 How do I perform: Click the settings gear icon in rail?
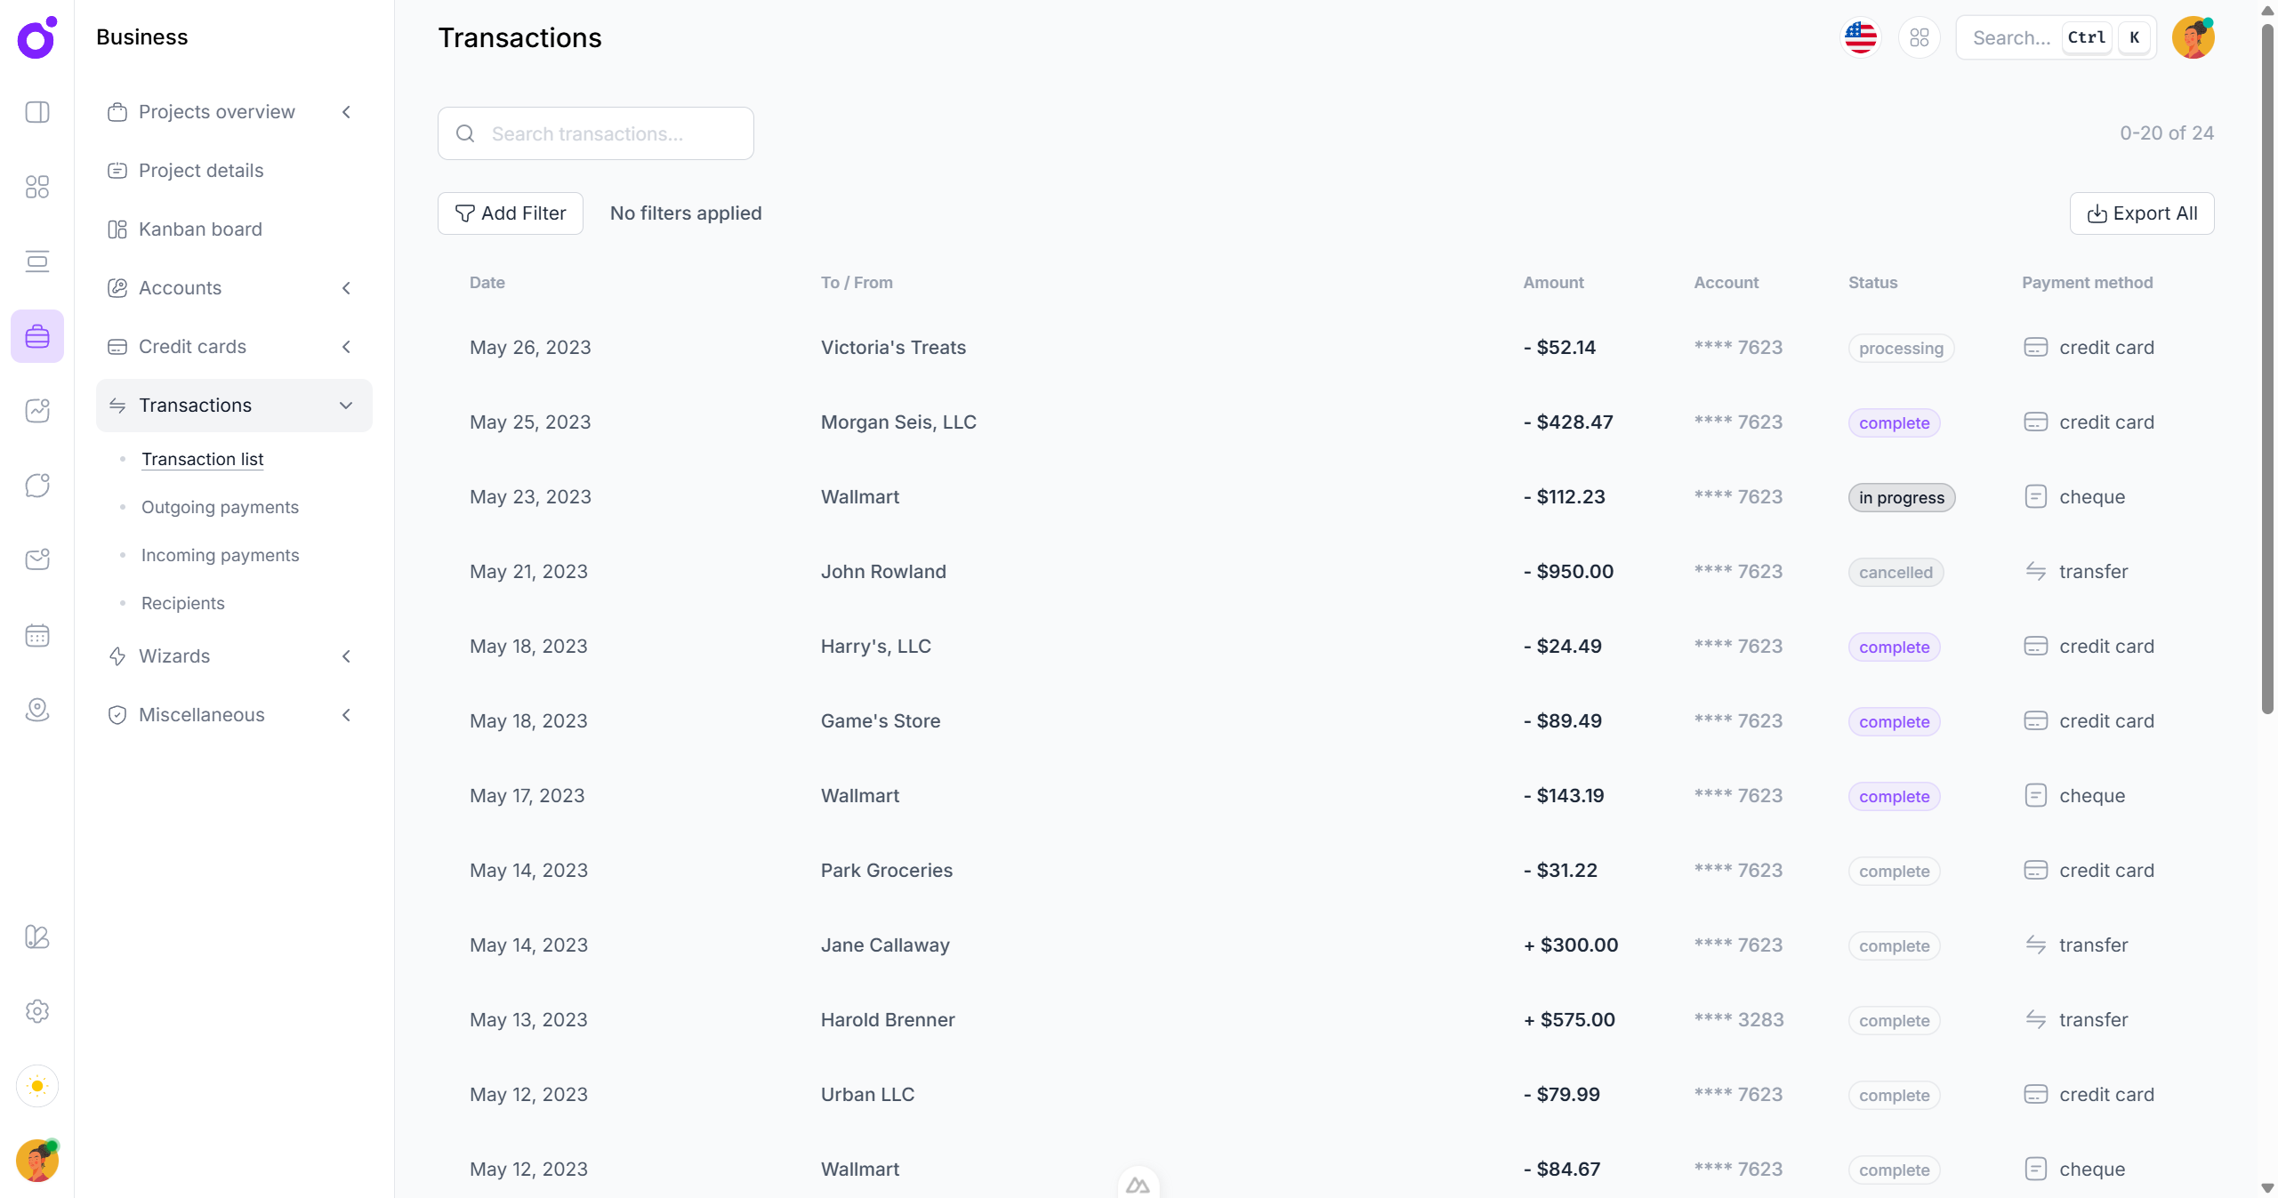(36, 1011)
